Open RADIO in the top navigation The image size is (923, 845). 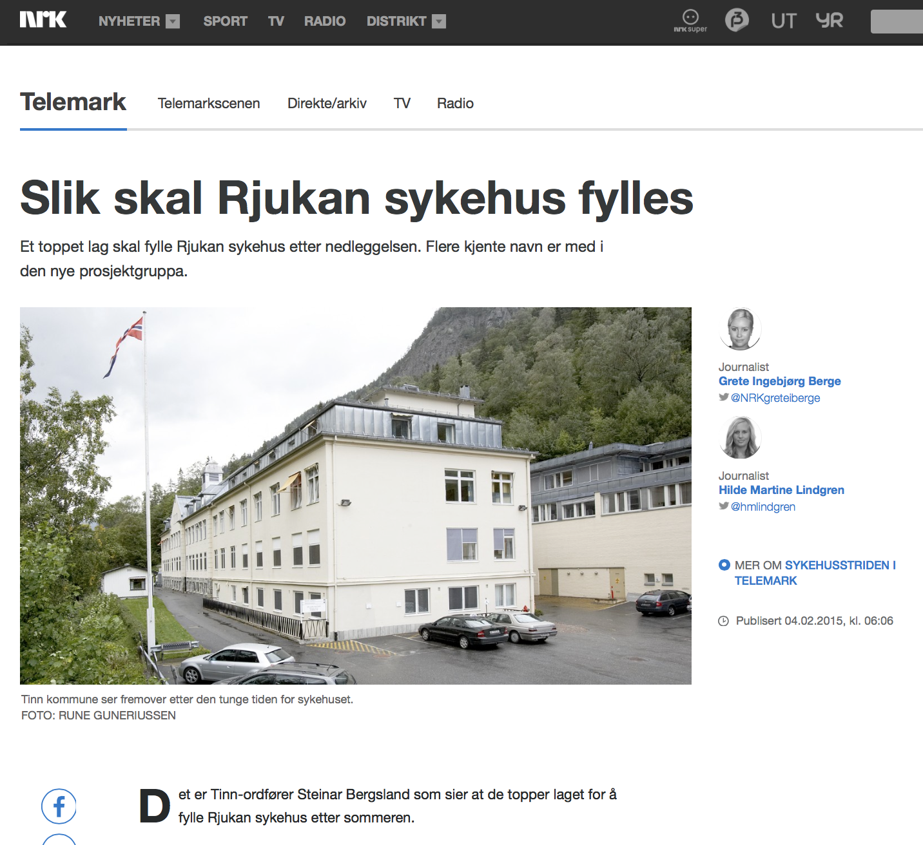point(325,21)
